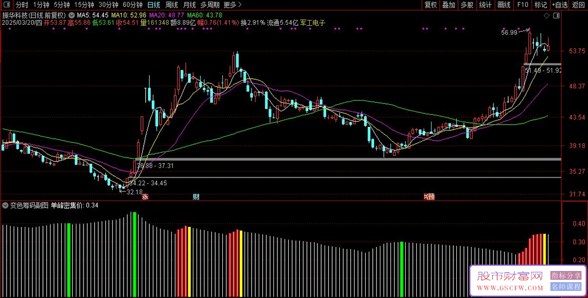Open the dropdown beside 振华科技 title

pyautogui.click(x=71, y=16)
